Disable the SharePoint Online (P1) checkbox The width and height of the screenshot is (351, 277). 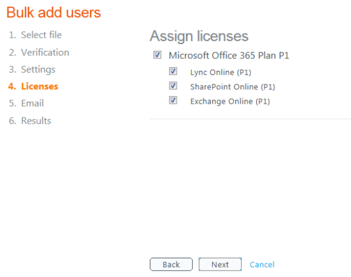(x=173, y=86)
